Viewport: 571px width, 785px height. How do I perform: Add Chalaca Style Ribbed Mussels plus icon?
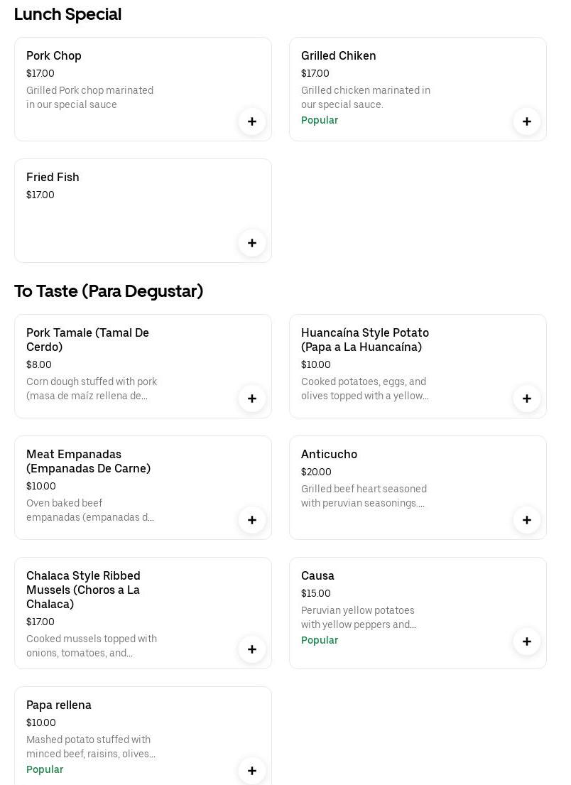[x=252, y=649]
